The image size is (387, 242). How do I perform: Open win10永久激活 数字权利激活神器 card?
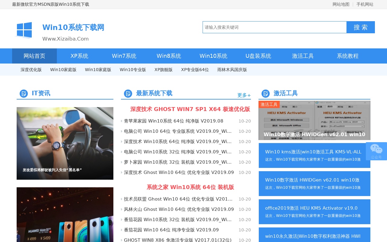coord(314,235)
